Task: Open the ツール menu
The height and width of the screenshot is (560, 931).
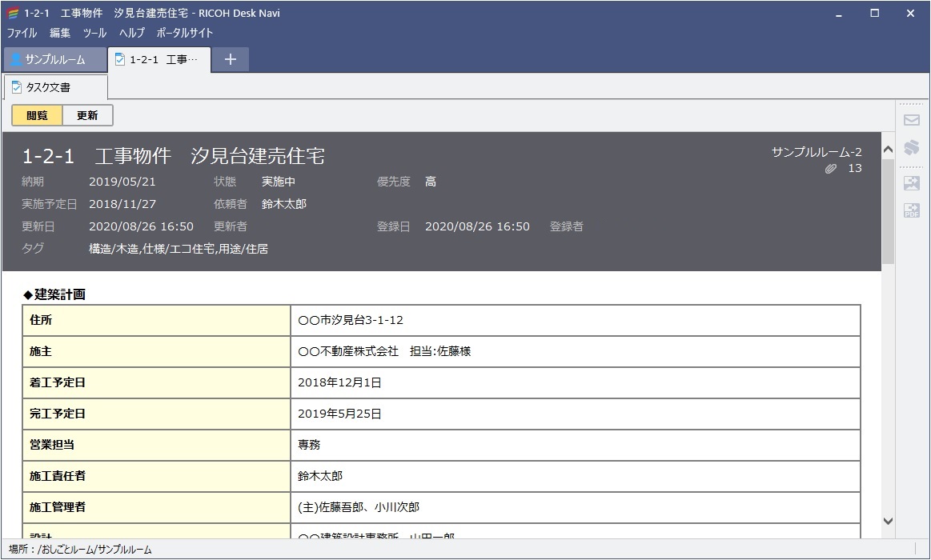Action: point(94,33)
